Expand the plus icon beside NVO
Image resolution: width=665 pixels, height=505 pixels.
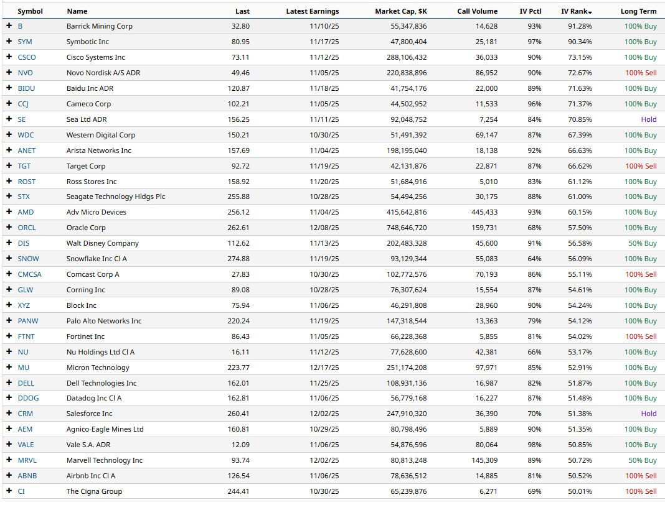(9, 72)
